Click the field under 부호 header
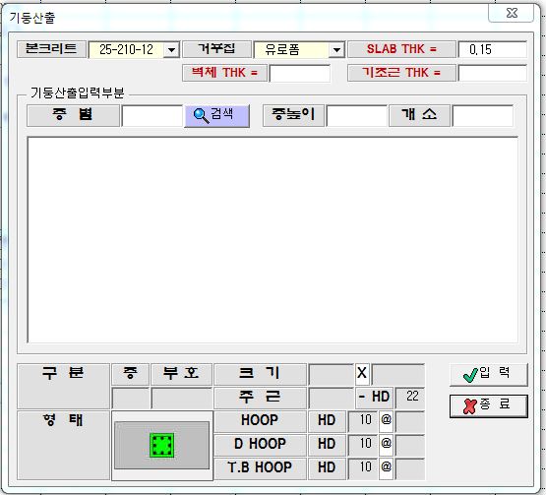This screenshot has width=546, height=495. pos(181,398)
